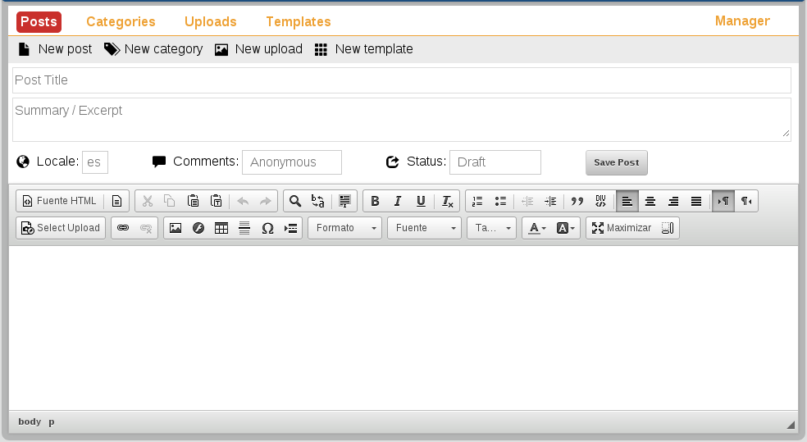The width and height of the screenshot is (807, 442).
Task: Toggle bold formatting
Action: click(375, 201)
